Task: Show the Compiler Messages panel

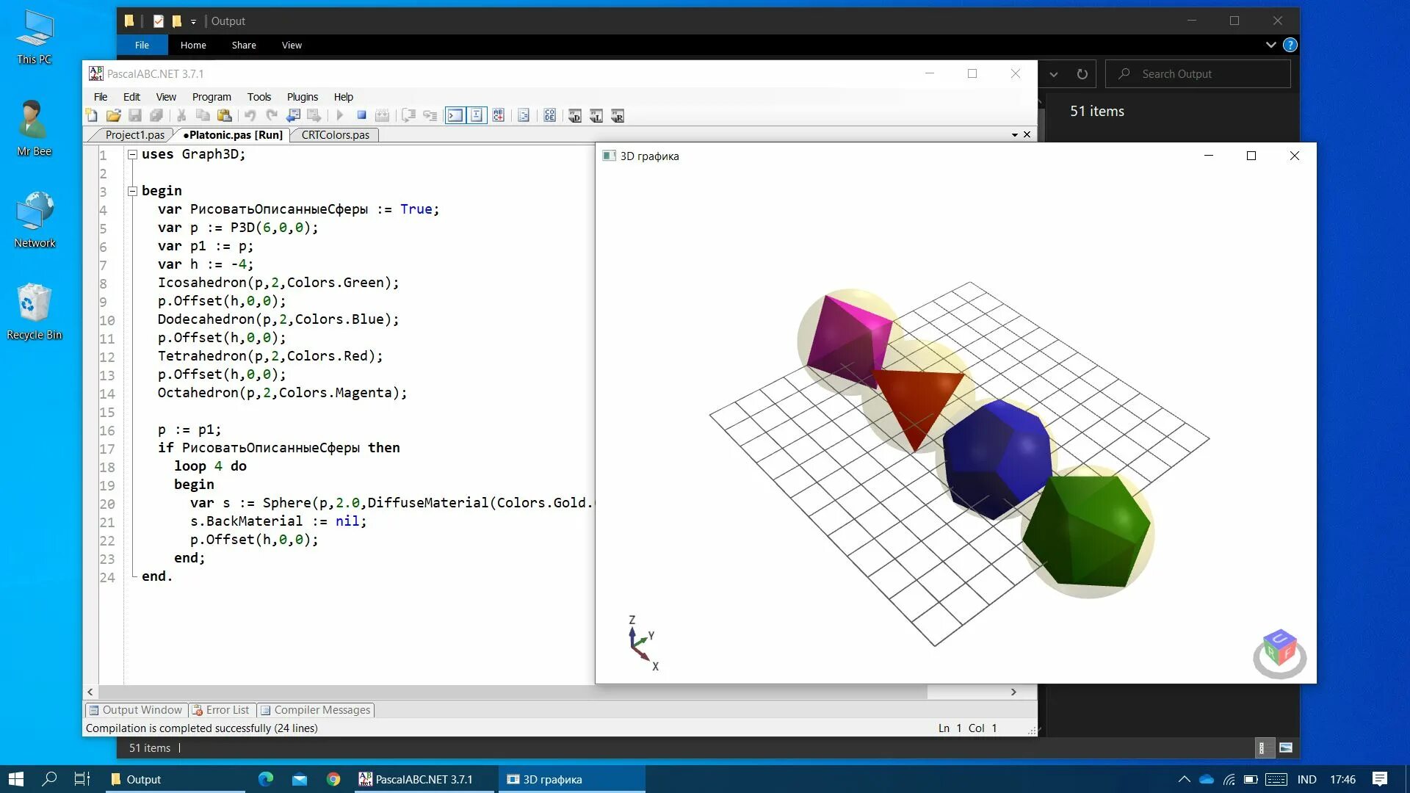Action: [x=316, y=710]
